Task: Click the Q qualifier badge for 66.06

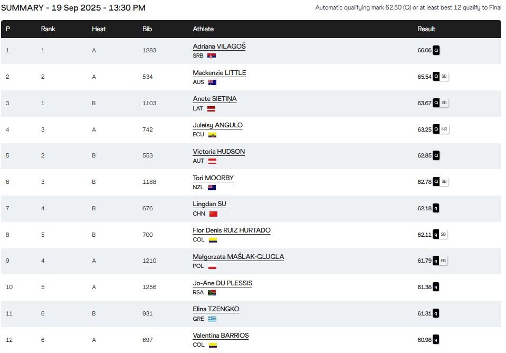Action: 436,50
